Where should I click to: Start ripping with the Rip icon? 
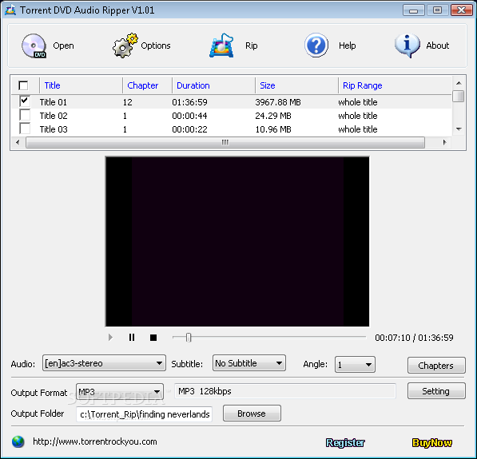[221, 46]
